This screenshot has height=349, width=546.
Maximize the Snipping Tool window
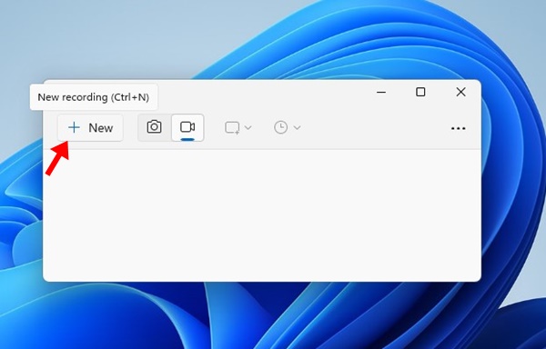coord(420,92)
